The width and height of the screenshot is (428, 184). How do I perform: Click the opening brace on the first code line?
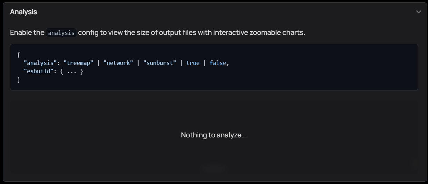pos(19,55)
